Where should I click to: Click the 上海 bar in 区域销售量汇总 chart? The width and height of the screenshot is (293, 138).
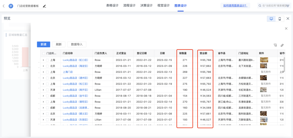[25, 57]
